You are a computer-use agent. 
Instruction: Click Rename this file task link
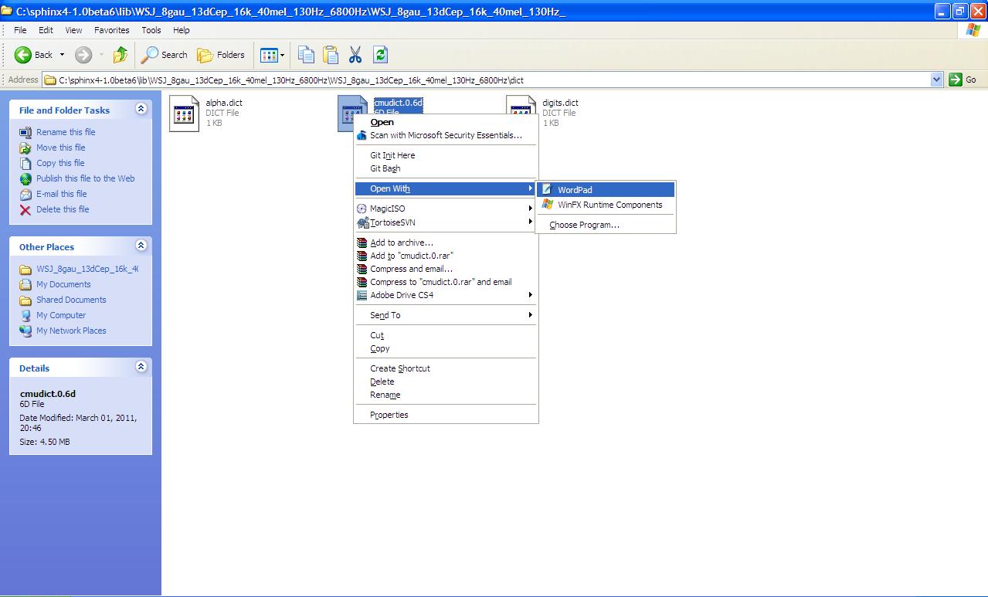(66, 132)
